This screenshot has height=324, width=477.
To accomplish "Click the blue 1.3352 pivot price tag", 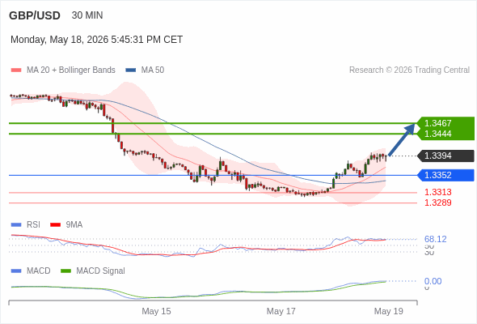I will coord(445,175).
